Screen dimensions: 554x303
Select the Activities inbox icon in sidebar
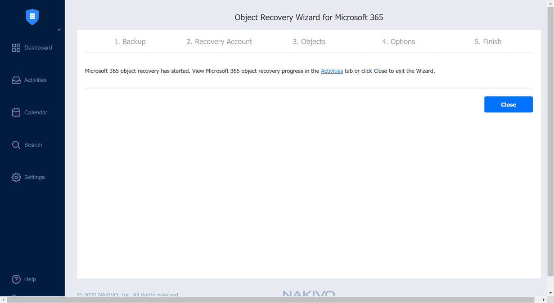coord(16,80)
